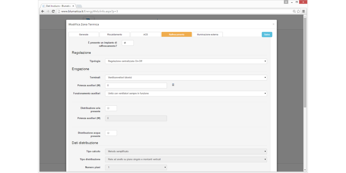
Task: Expand the Terminali dropdown
Action: [x=186, y=78]
